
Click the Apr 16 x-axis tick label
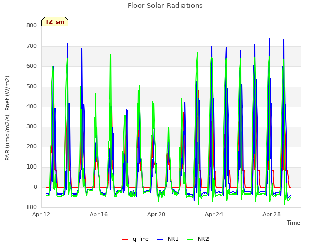[x=99, y=214]
